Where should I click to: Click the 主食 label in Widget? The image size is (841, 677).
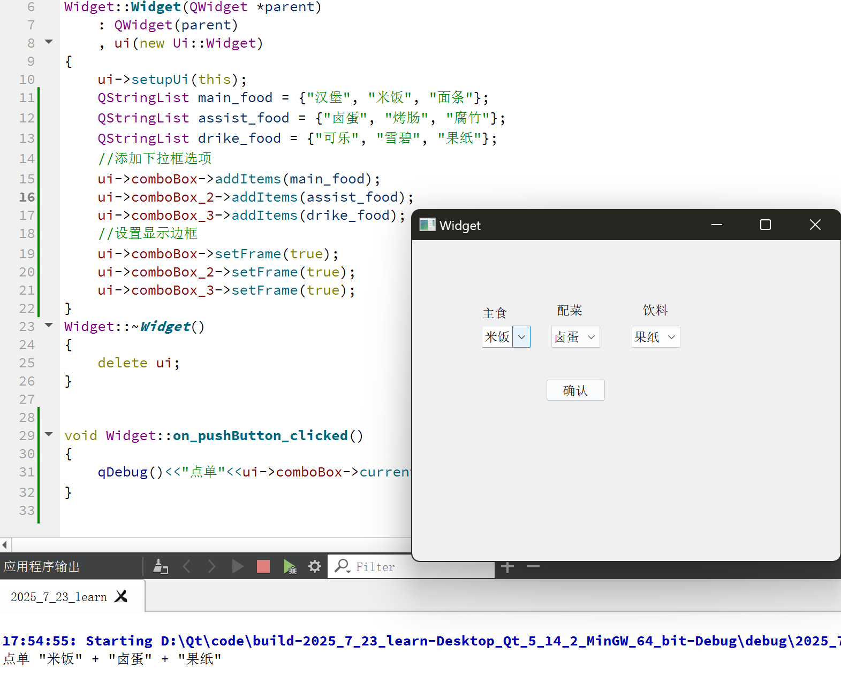tap(495, 313)
